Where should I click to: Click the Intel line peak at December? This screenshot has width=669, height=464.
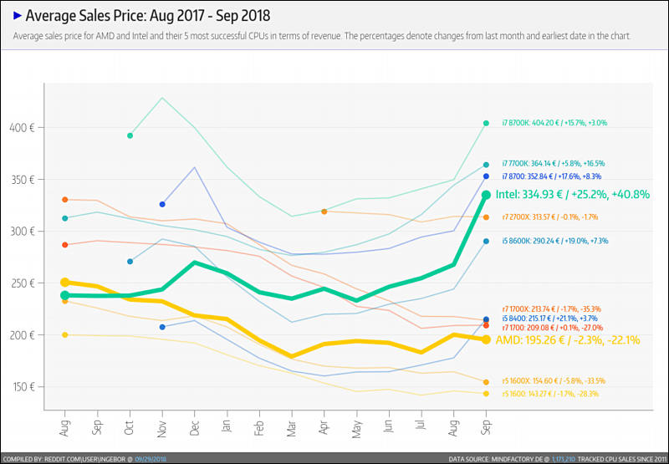(x=195, y=263)
